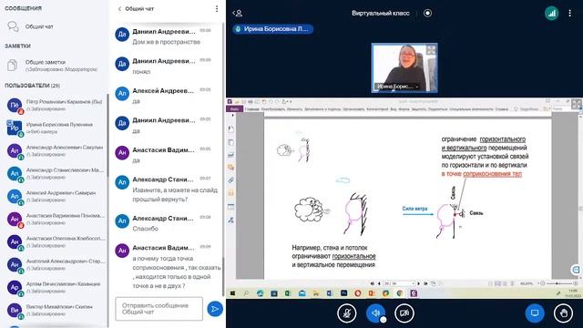Select user Анатолий Александрович
The height and width of the screenshot is (328, 583).
(x=55, y=265)
